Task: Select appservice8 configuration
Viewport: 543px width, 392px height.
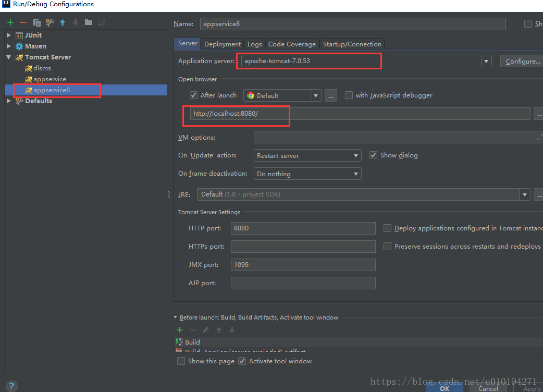Action: click(x=85, y=90)
